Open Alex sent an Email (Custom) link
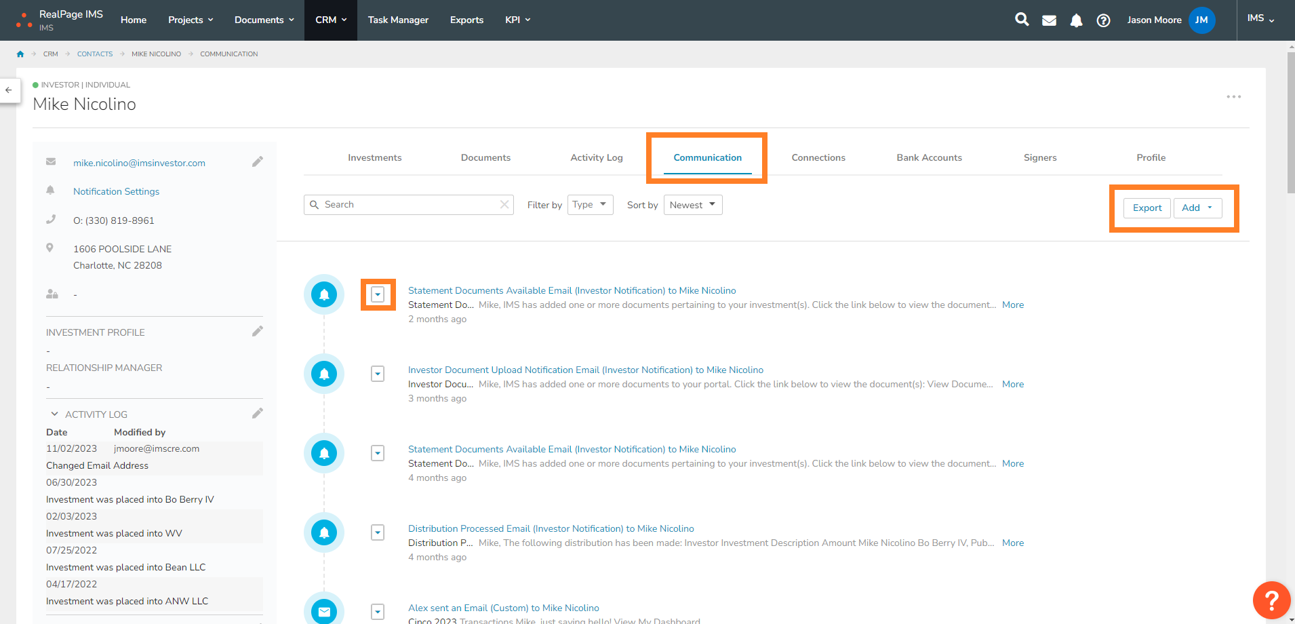This screenshot has width=1295, height=624. pos(504,608)
